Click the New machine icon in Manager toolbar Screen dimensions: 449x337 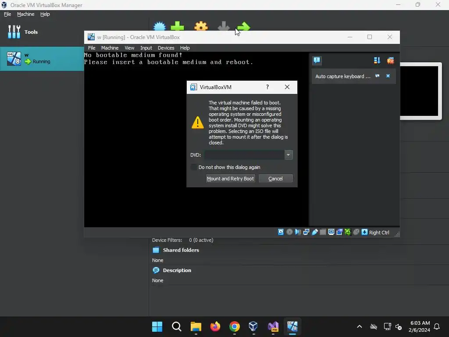click(x=160, y=26)
